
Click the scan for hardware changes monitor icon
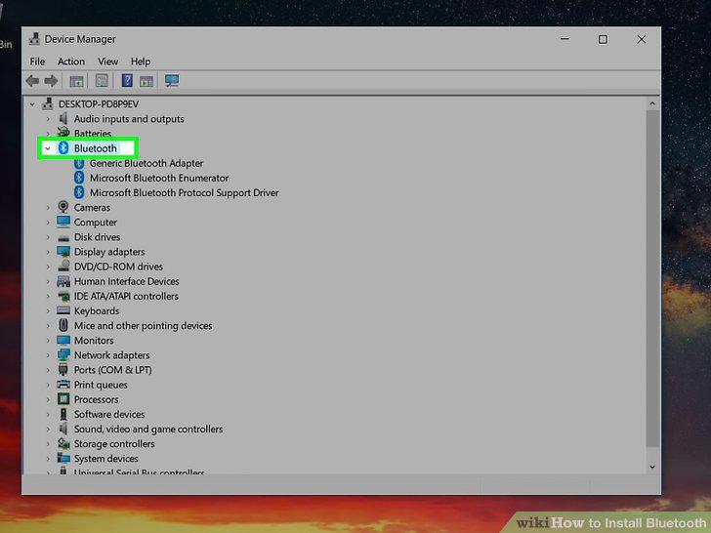click(x=172, y=81)
